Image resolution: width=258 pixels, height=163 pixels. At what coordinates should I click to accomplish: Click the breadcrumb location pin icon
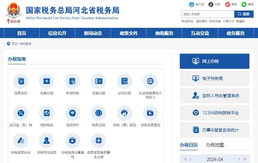point(8,44)
